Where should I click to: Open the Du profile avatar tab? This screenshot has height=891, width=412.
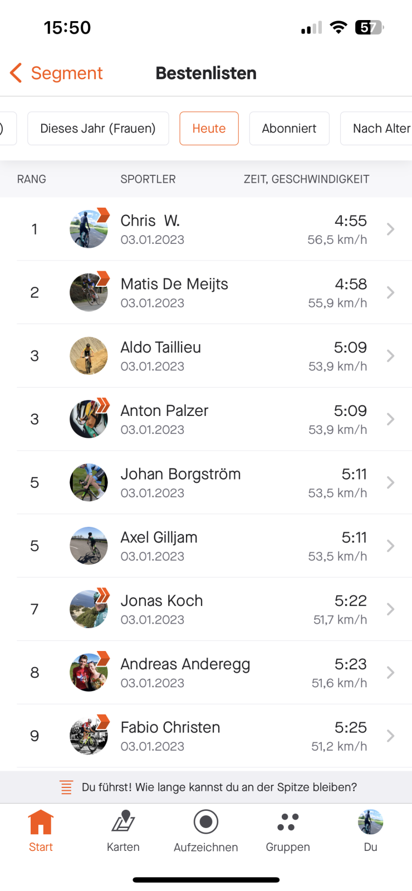coord(370,823)
